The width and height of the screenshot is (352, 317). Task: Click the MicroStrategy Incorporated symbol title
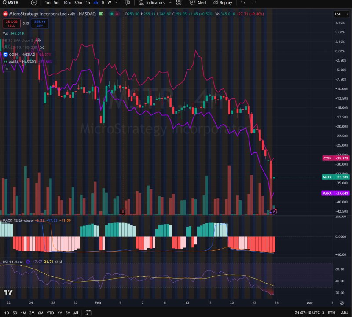(52, 14)
